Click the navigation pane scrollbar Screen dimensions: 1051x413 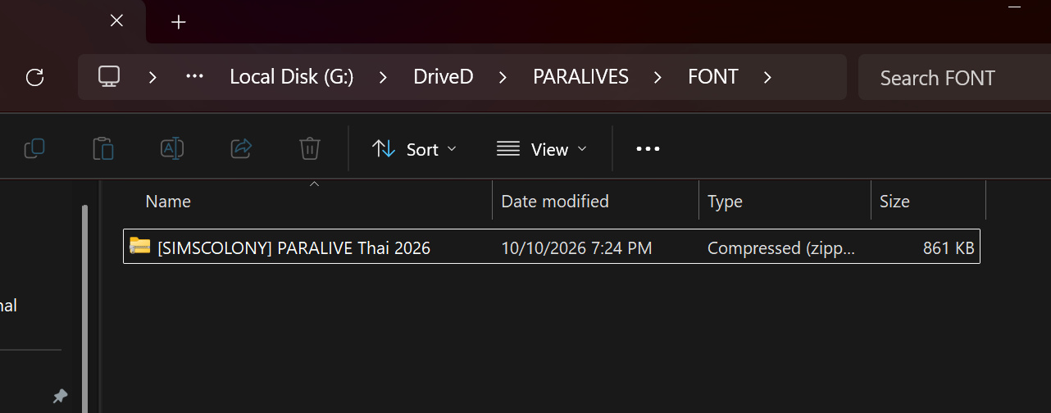click(84, 307)
